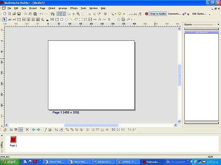Click the red stop-sign icon in toolbar

coord(146,14)
